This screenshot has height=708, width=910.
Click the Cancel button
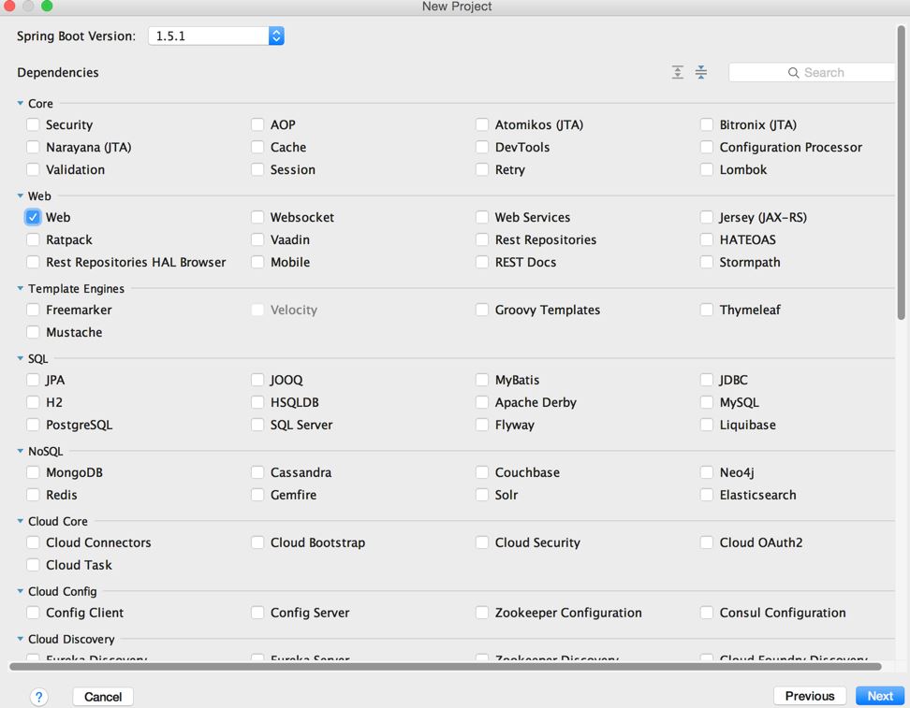pyautogui.click(x=103, y=697)
